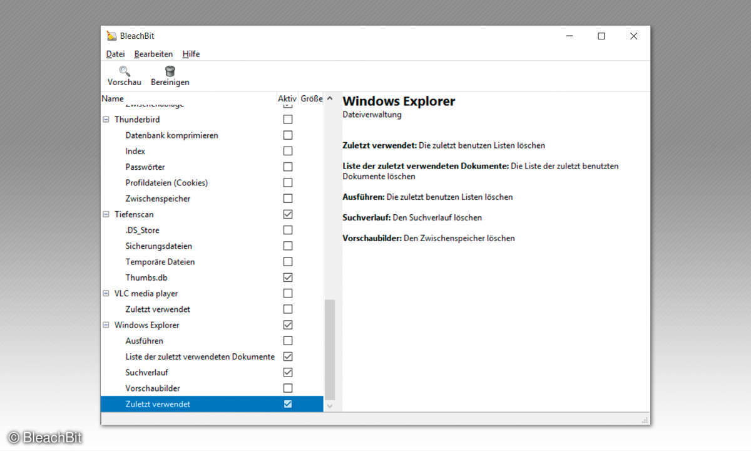751x451 pixels.
Task: Click the tree scrollbar down arrow
Action: tap(330, 406)
